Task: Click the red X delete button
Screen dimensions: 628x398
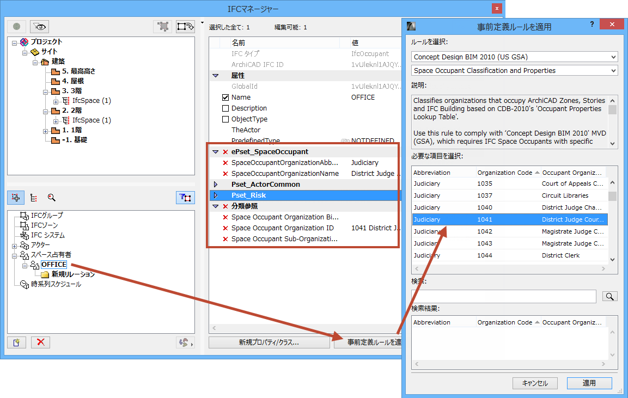Action: coord(40,342)
